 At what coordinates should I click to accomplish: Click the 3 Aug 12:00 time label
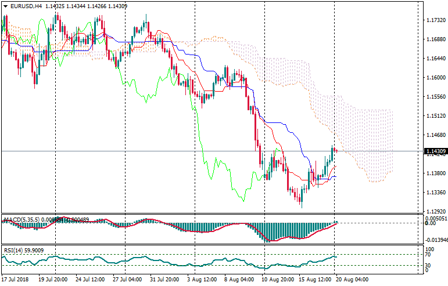coord(203,280)
